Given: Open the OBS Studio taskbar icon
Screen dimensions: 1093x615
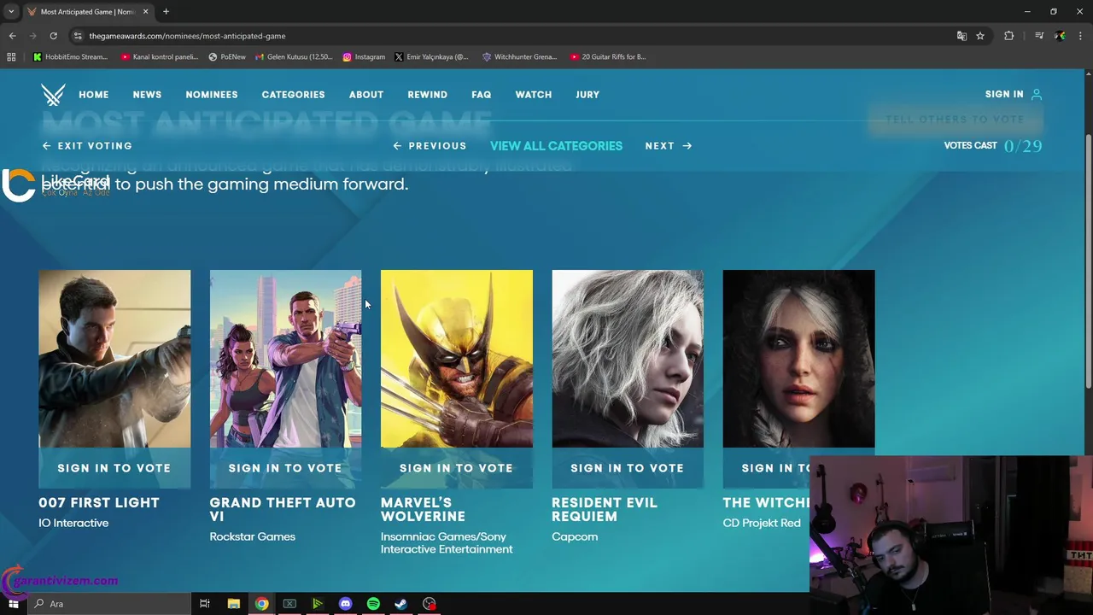Looking at the screenshot, I should [x=430, y=604].
